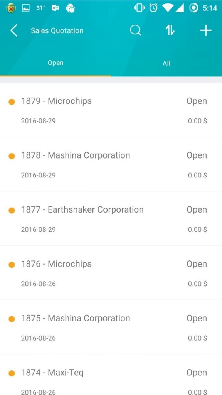The width and height of the screenshot is (222, 395).
Task: Open quotation 1876 - Microchips
Action: pos(111,273)
